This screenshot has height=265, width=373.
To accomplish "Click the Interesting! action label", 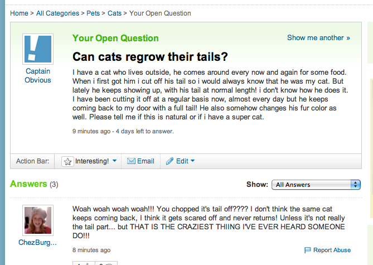I will pos(92,161).
